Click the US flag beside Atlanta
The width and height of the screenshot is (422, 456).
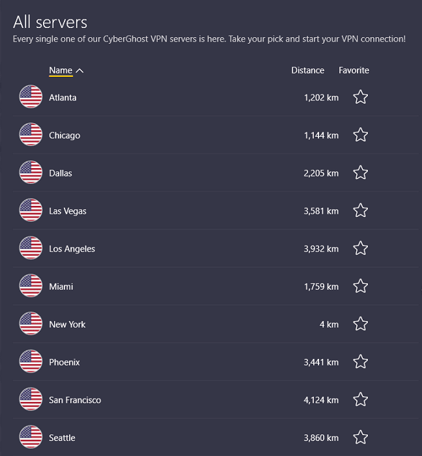tap(31, 97)
